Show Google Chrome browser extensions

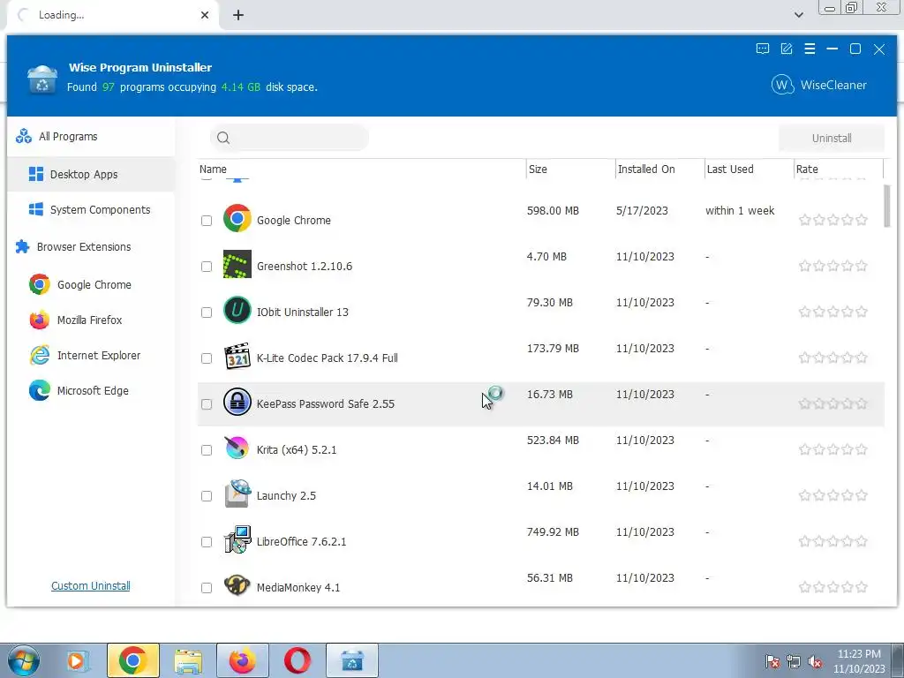[91, 285]
